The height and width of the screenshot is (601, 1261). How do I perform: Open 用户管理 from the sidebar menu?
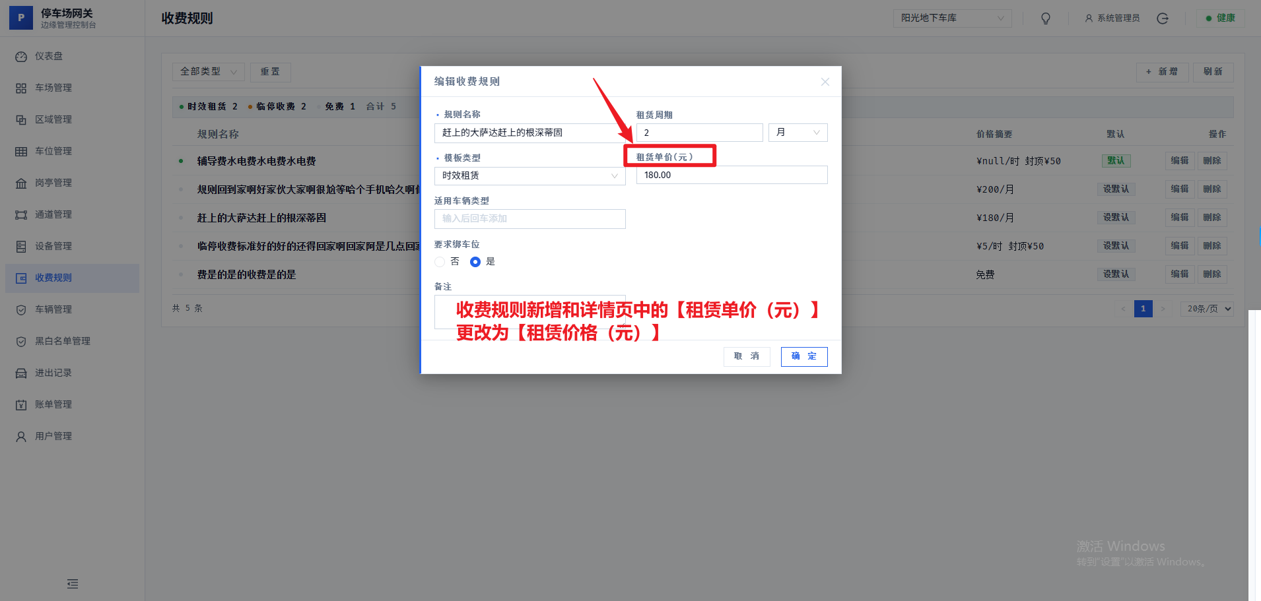[x=53, y=435]
